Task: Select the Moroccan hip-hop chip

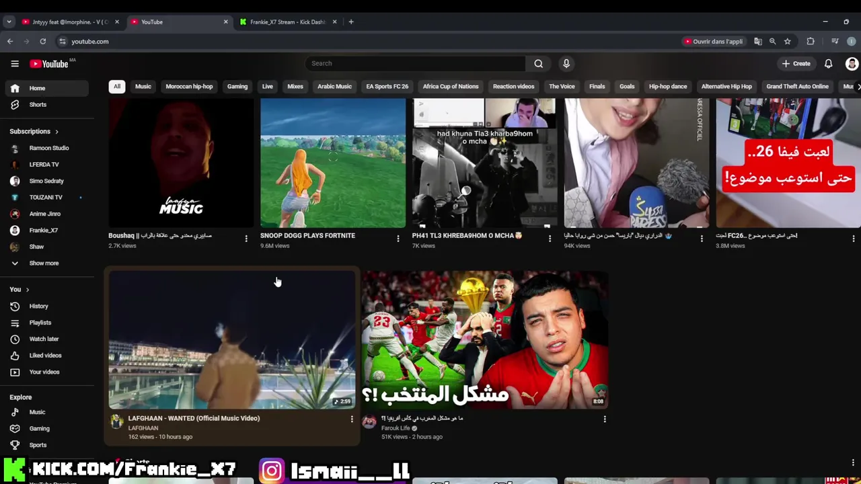Action: 189,87
